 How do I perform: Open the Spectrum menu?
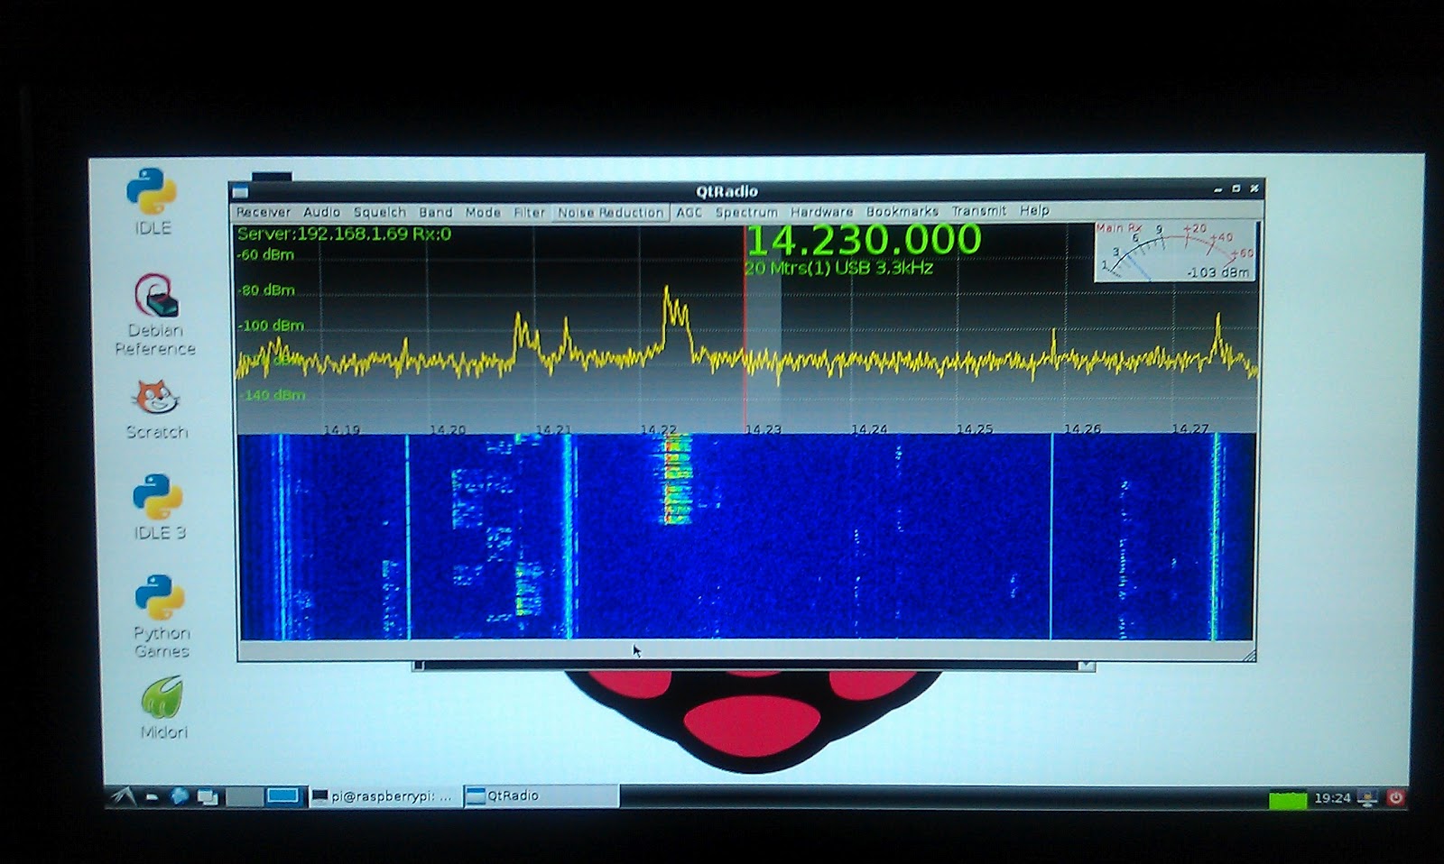coord(746,213)
